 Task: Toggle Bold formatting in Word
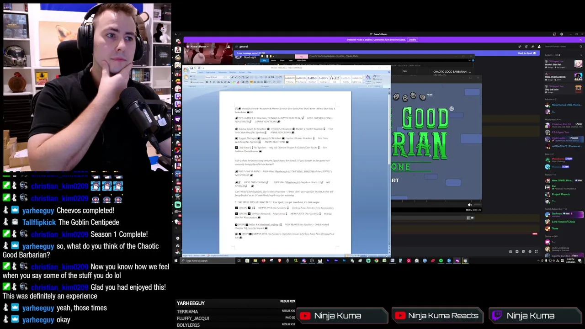207,82
